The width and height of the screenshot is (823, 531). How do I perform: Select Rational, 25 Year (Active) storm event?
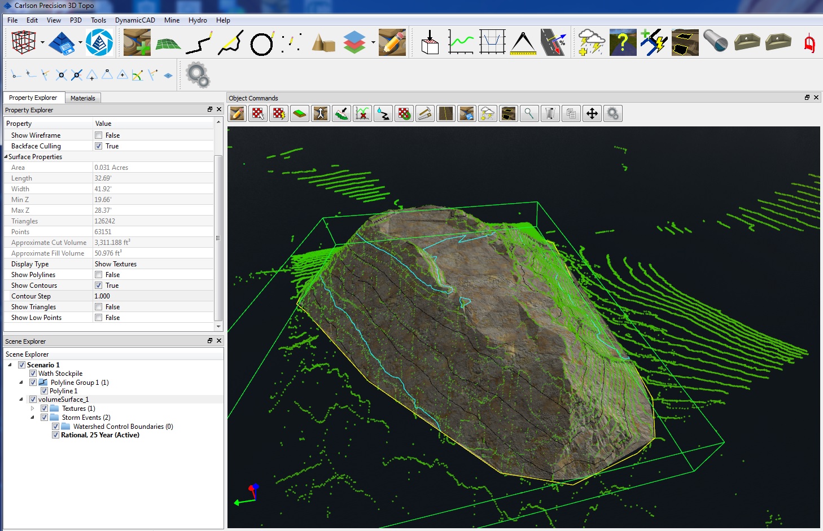100,435
